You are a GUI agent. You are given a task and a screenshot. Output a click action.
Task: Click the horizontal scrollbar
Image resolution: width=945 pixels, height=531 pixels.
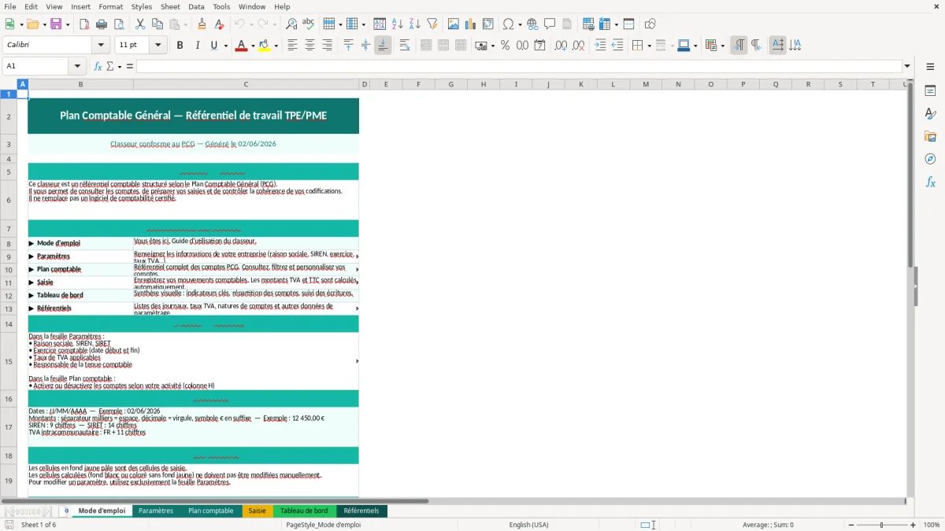453,500
